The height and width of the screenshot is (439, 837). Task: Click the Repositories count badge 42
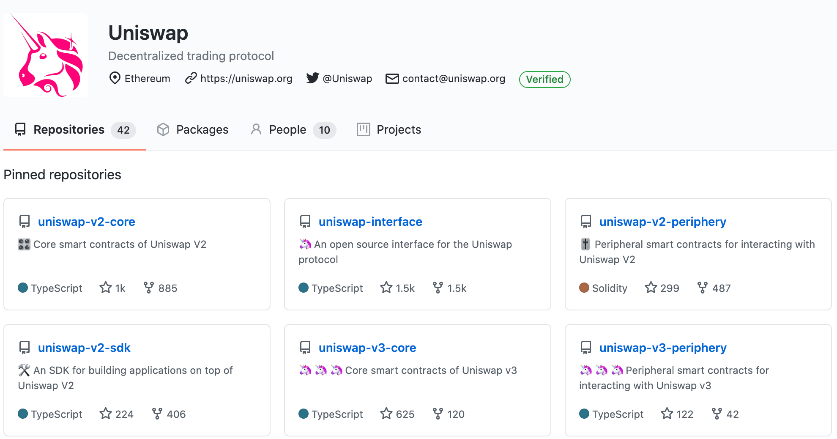point(123,130)
